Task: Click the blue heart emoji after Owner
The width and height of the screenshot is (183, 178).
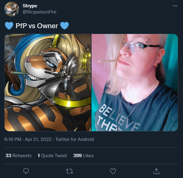Action: click(64, 26)
